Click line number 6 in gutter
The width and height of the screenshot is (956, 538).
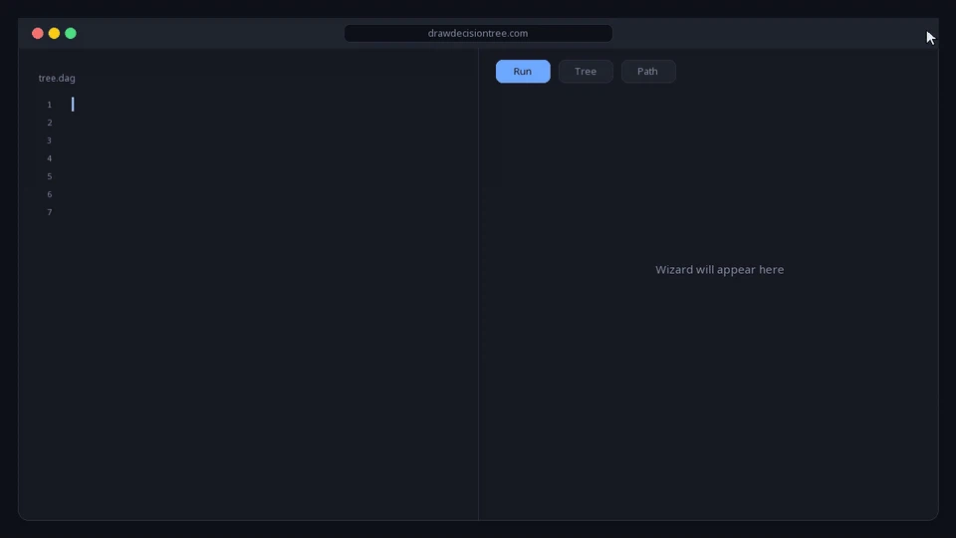pos(50,194)
